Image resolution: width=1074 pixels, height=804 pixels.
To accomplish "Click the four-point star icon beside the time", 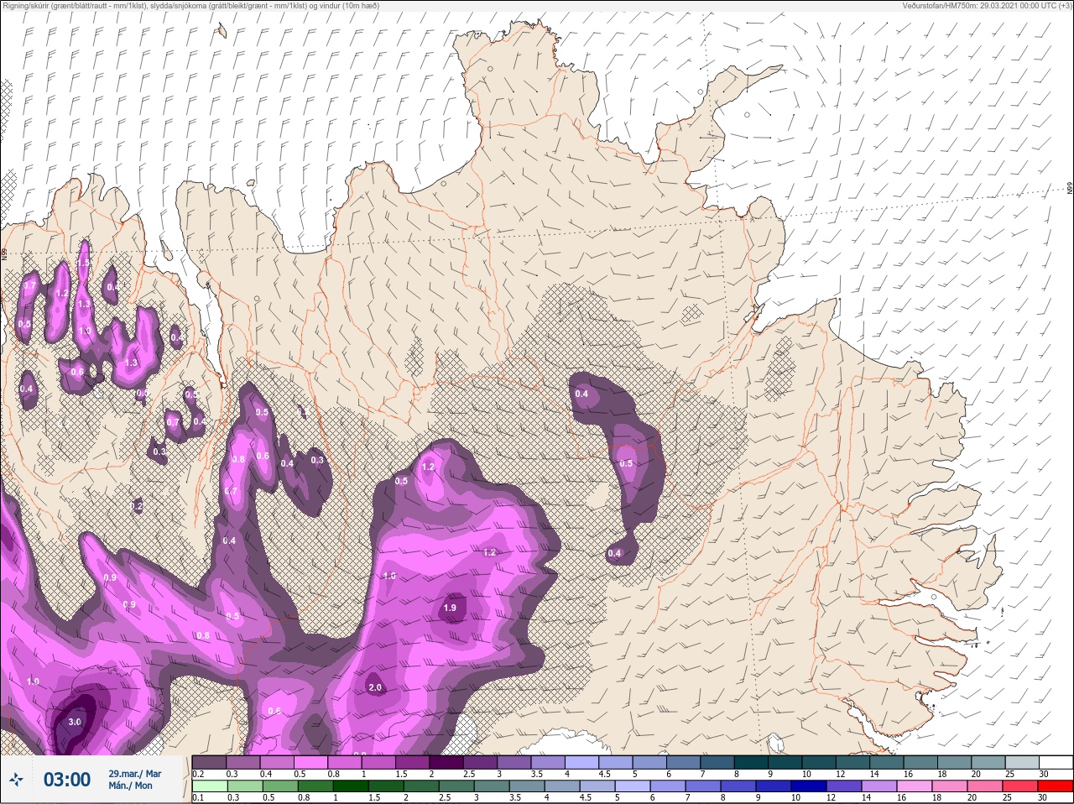I will (x=17, y=781).
